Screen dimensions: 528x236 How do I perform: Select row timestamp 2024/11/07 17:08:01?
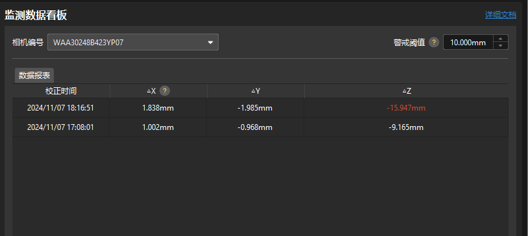pyautogui.click(x=60, y=127)
